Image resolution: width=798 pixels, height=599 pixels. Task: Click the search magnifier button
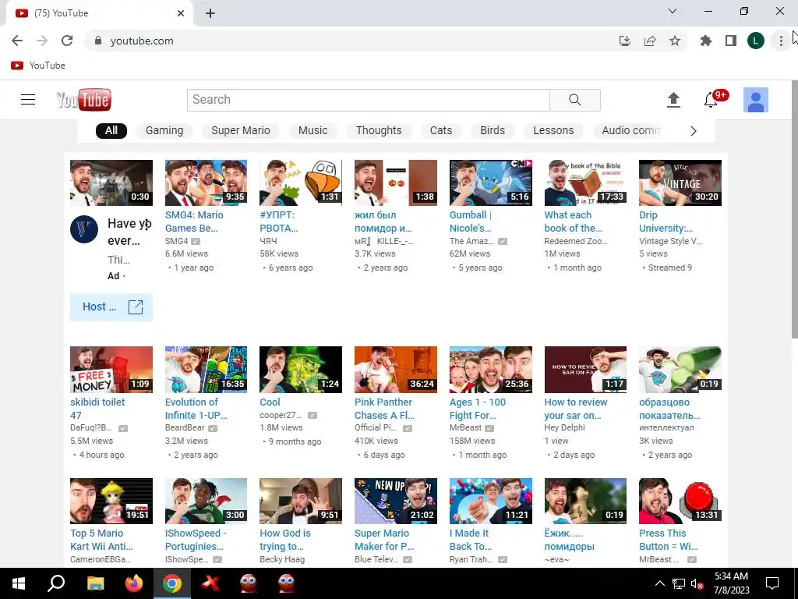pyautogui.click(x=574, y=100)
